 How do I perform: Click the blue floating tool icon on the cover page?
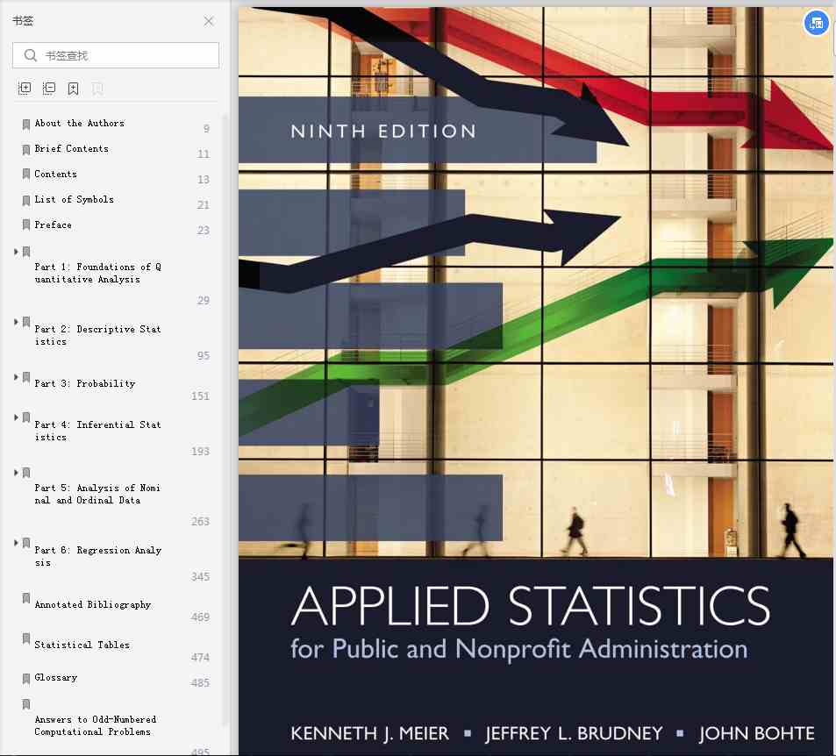(816, 24)
